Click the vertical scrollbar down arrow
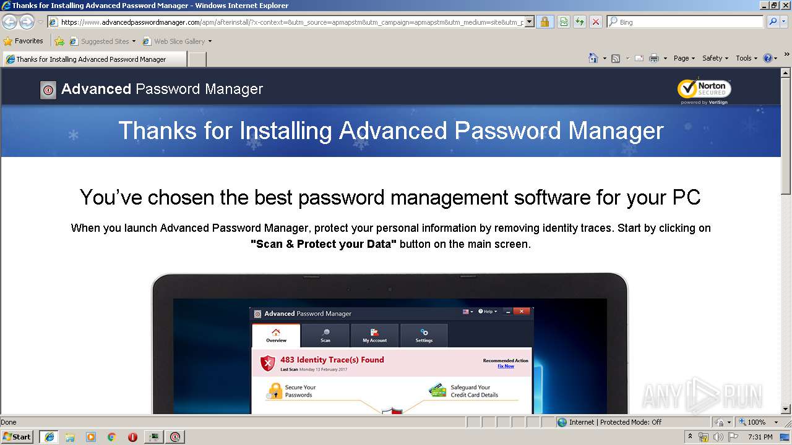 click(786, 409)
